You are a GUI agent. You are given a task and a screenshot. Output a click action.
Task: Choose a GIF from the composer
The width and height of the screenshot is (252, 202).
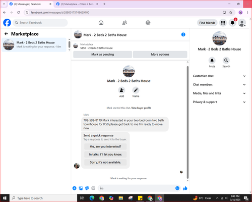click(x=93, y=188)
